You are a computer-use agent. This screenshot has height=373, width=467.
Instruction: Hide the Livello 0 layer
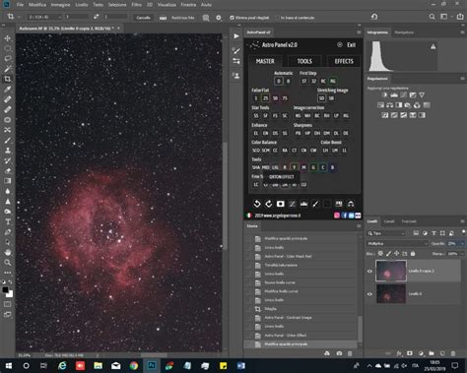point(369,294)
